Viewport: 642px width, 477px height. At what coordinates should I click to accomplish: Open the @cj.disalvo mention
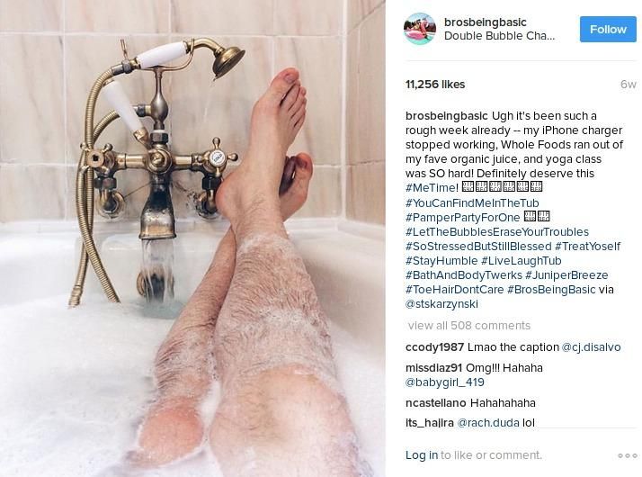(x=592, y=347)
